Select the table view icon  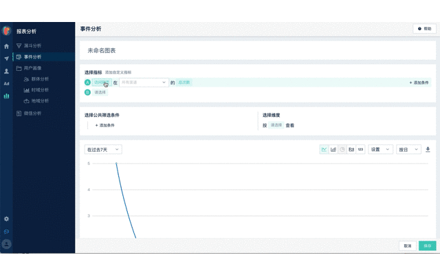coord(351,149)
